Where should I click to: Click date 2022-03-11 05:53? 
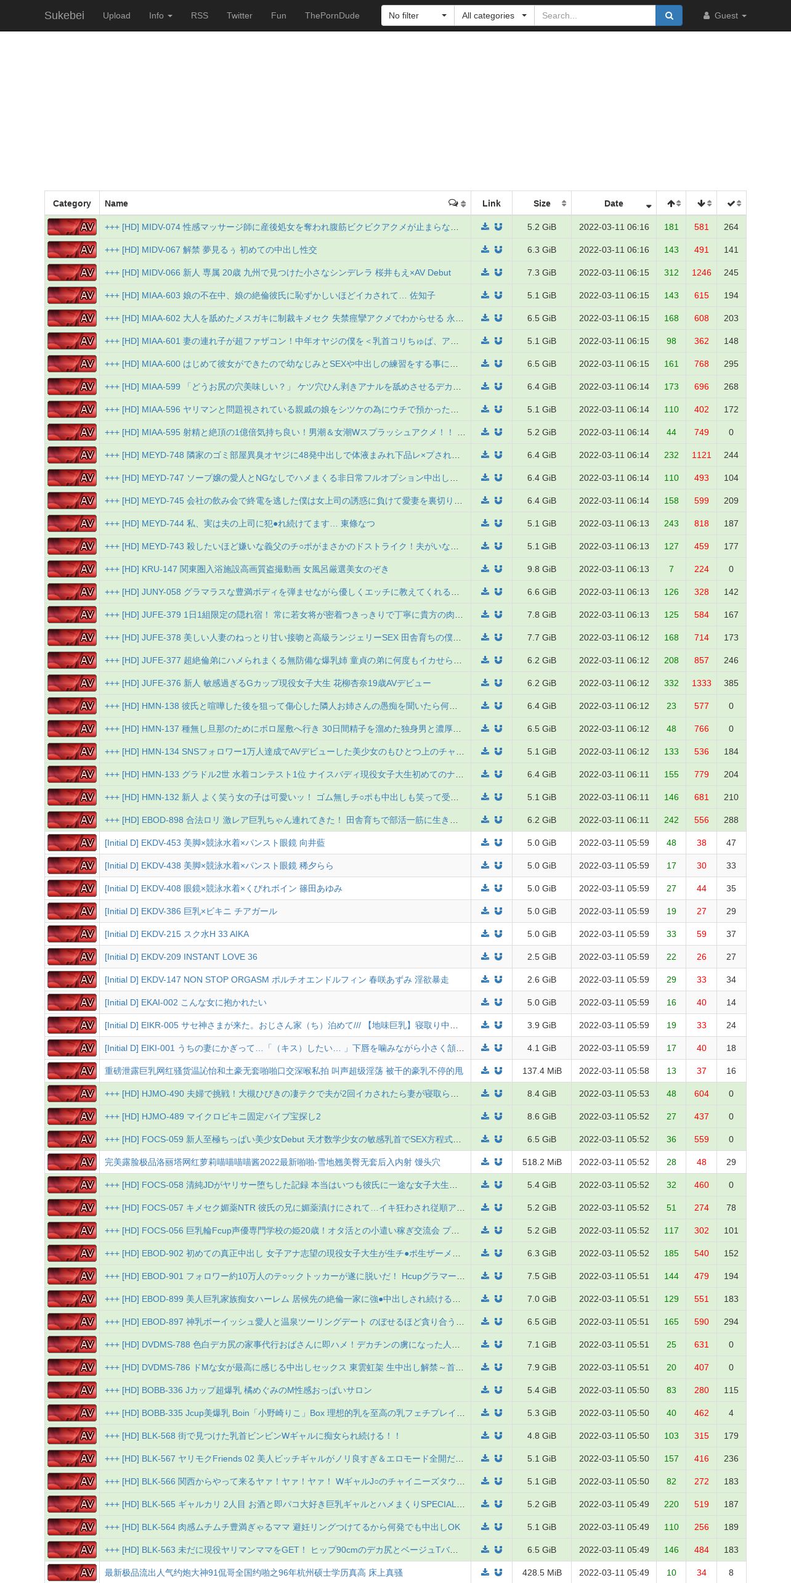pos(614,1094)
